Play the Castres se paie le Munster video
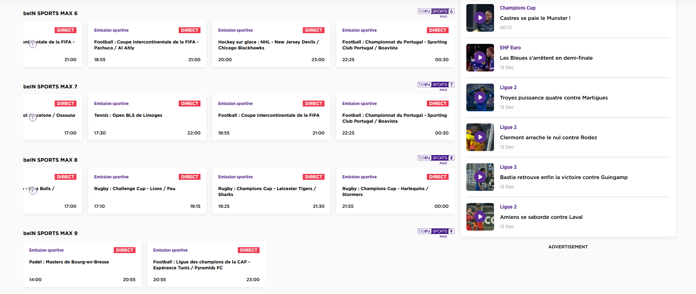The height and width of the screenshot is (294, 696). [480, 18]
